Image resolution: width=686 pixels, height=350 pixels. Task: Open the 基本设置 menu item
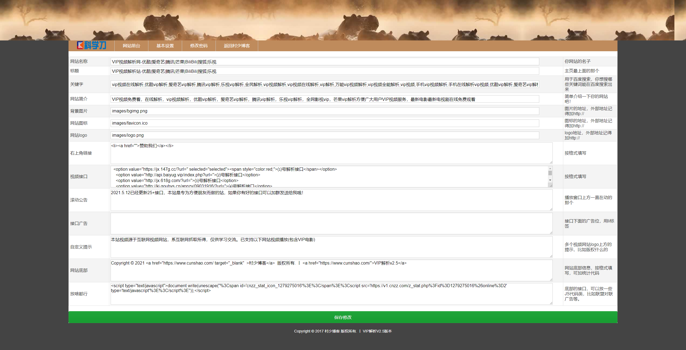pos(165,46)
